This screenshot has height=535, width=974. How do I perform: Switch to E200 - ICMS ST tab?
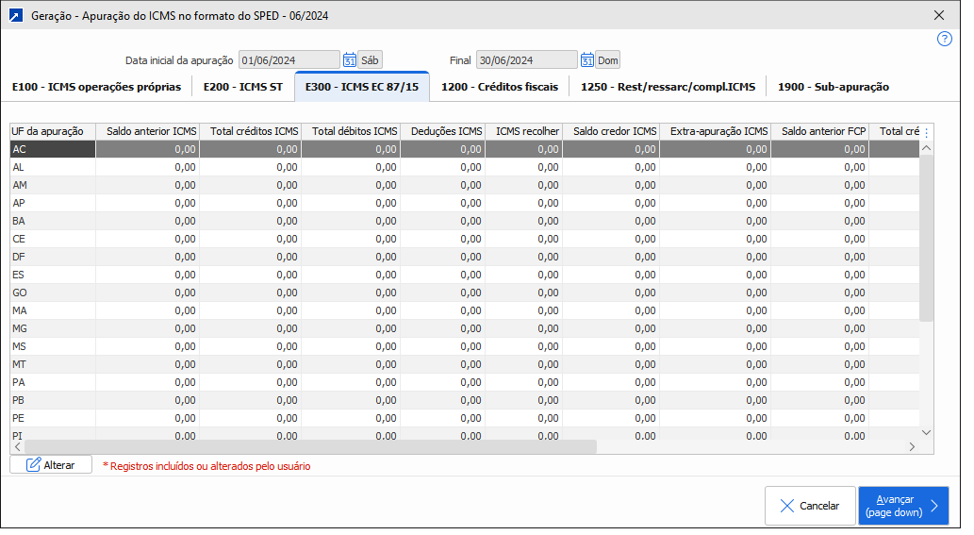242,87
